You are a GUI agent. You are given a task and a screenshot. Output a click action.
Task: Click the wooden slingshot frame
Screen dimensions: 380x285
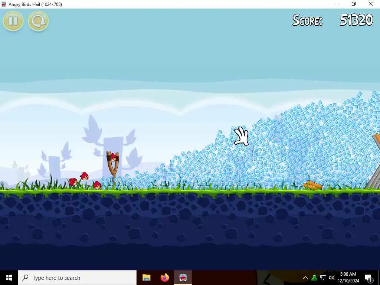113,167
